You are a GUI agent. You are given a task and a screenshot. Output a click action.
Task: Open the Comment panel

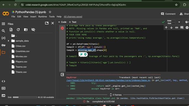[168, 14]
